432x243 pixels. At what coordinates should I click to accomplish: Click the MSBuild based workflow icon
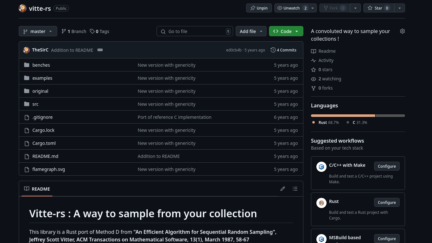pyautogui.click(x=321, y=239)
